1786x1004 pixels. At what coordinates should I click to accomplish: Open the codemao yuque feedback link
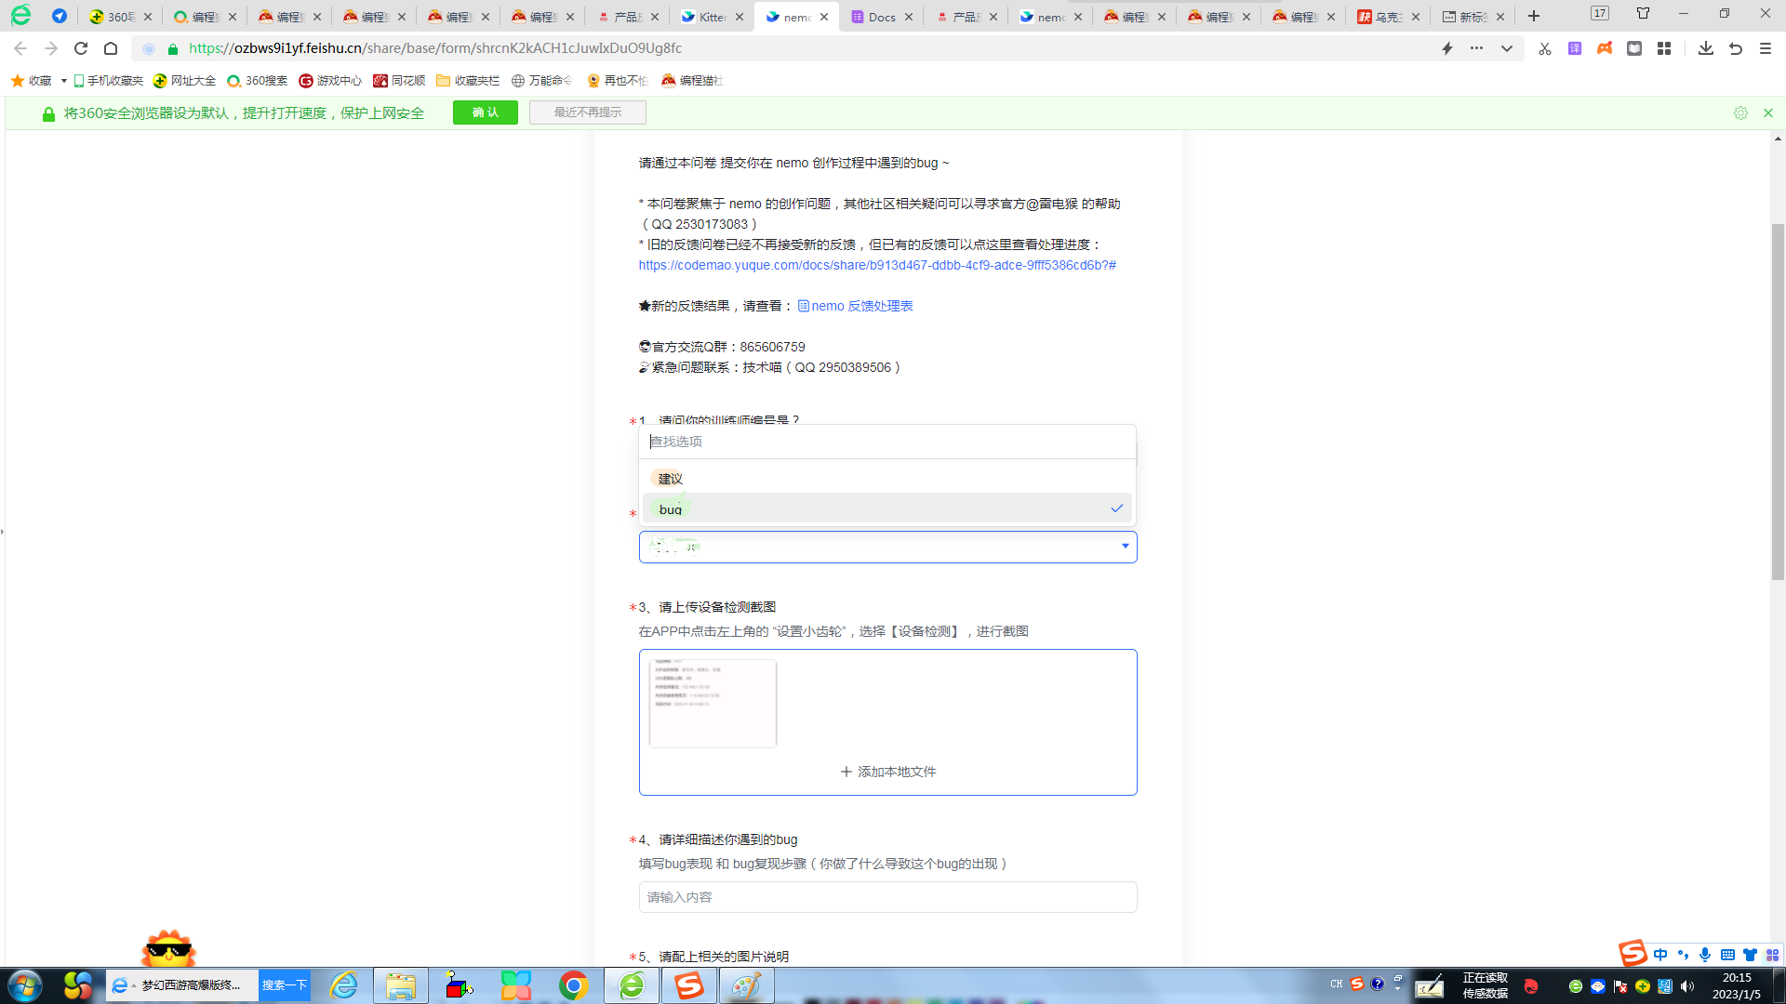coord(876,265)
